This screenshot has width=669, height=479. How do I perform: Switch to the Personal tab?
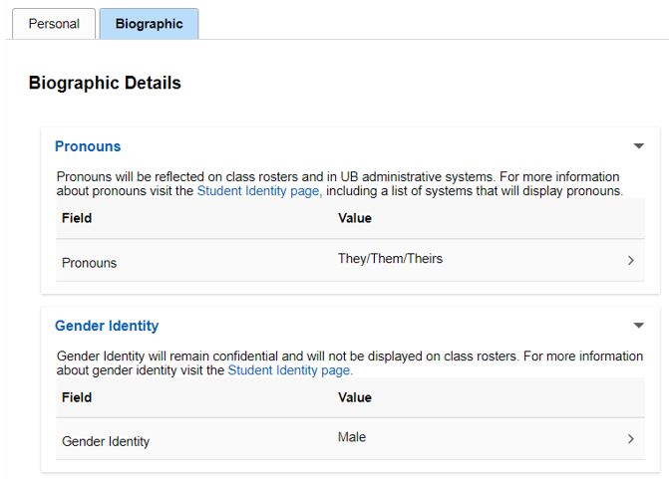pyautogui.click(x=54, y=24)
